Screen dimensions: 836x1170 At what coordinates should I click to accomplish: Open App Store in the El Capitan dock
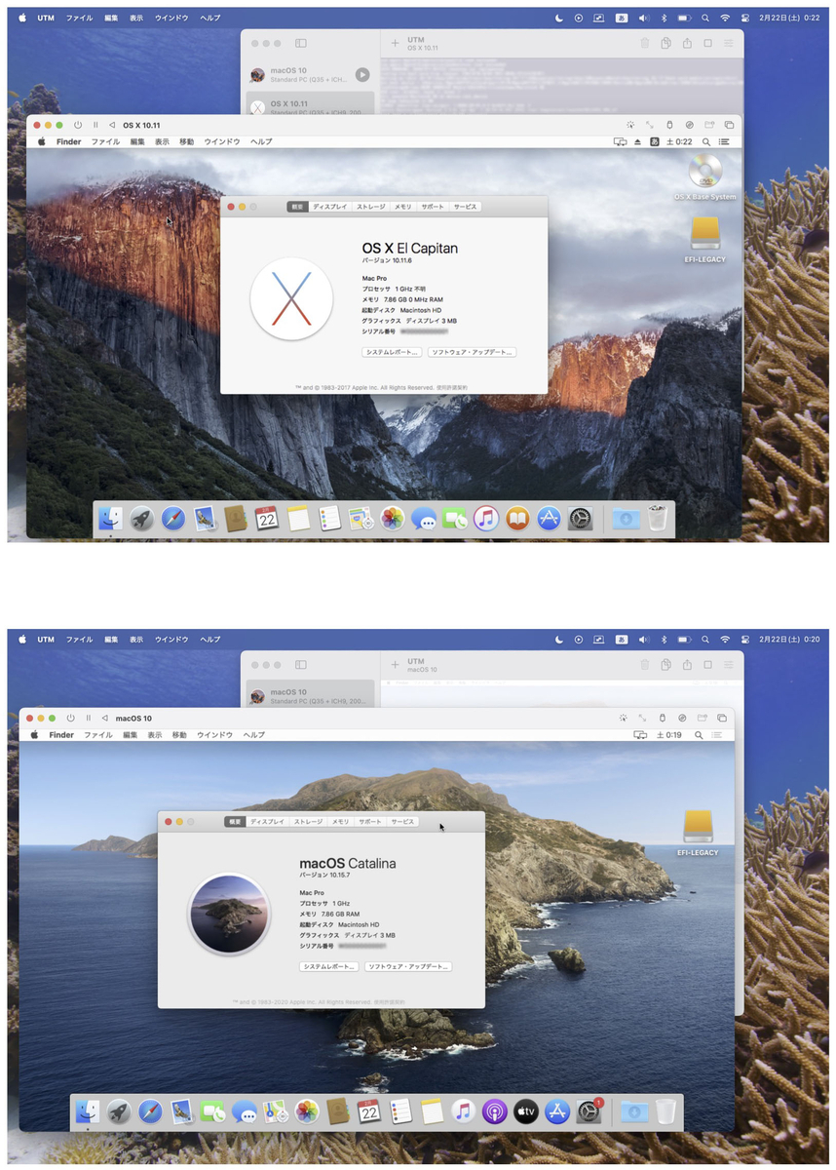click(549, 519)
